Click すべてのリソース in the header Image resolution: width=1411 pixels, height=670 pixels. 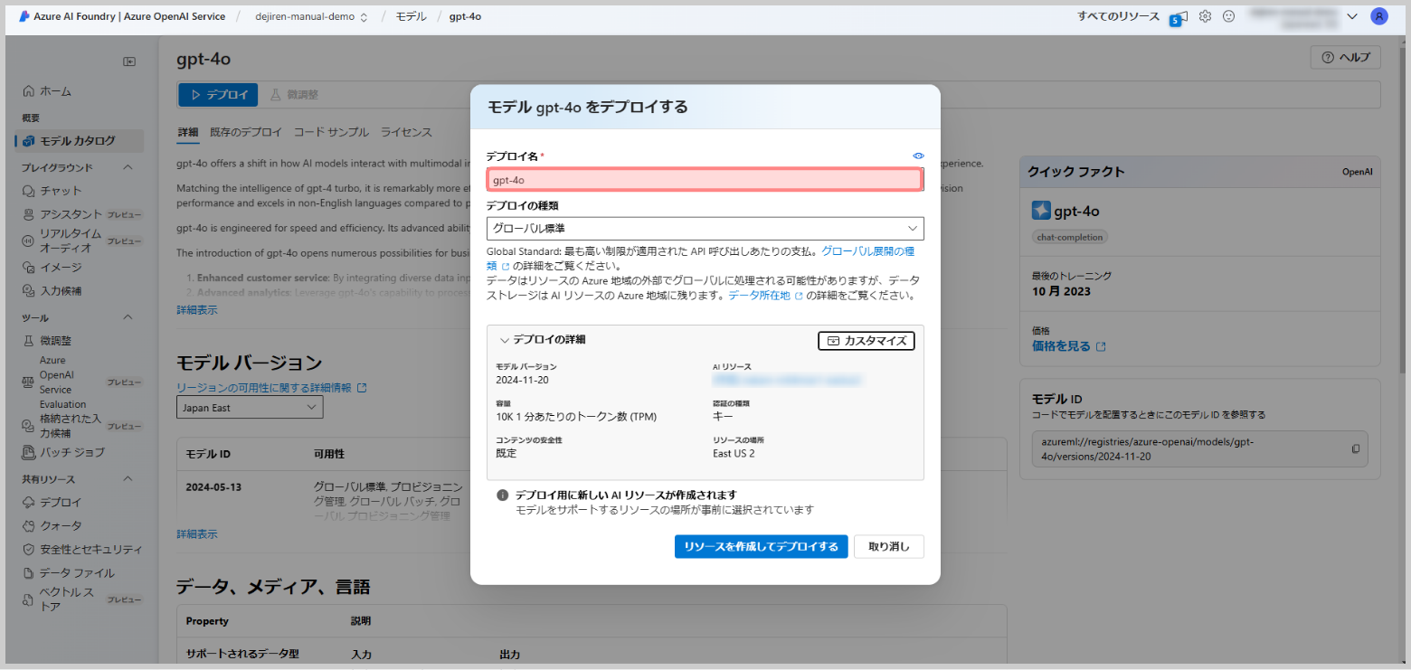click(x=1118, y=16)
